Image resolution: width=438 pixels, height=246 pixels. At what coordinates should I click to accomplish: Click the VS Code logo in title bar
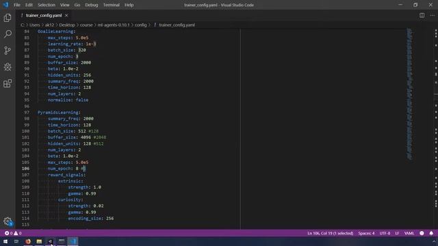click(x=5, y=5)
